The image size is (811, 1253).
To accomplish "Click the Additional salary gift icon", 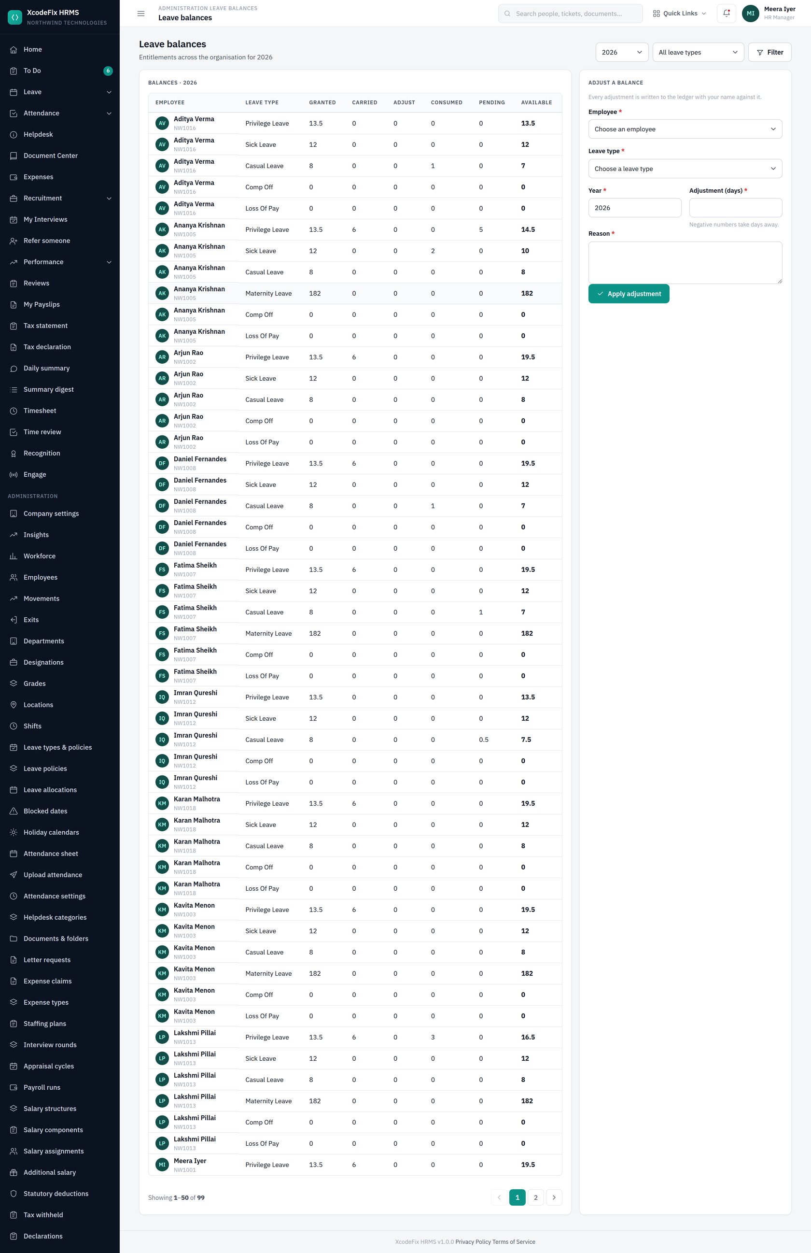I will pos(14,1172).
